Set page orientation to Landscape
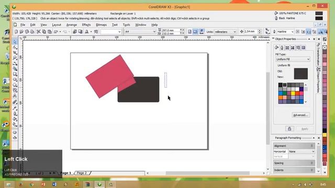The image size is (335, 188). [195, 32]
